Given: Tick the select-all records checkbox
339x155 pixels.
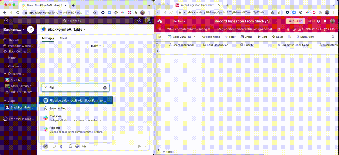Looking at the screenshot, I should (157, 45).
